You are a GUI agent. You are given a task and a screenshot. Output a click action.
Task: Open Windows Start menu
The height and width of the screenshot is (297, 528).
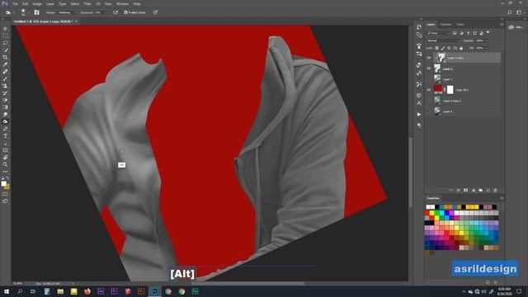click(x=7, y=291)
